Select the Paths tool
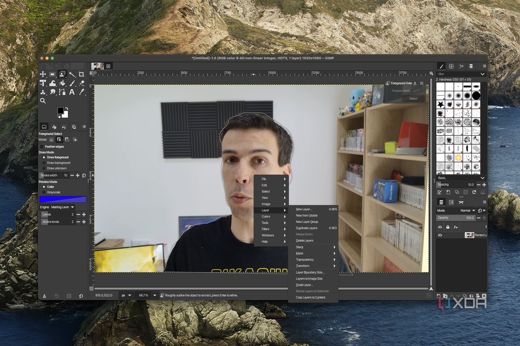 pos(62,92)
